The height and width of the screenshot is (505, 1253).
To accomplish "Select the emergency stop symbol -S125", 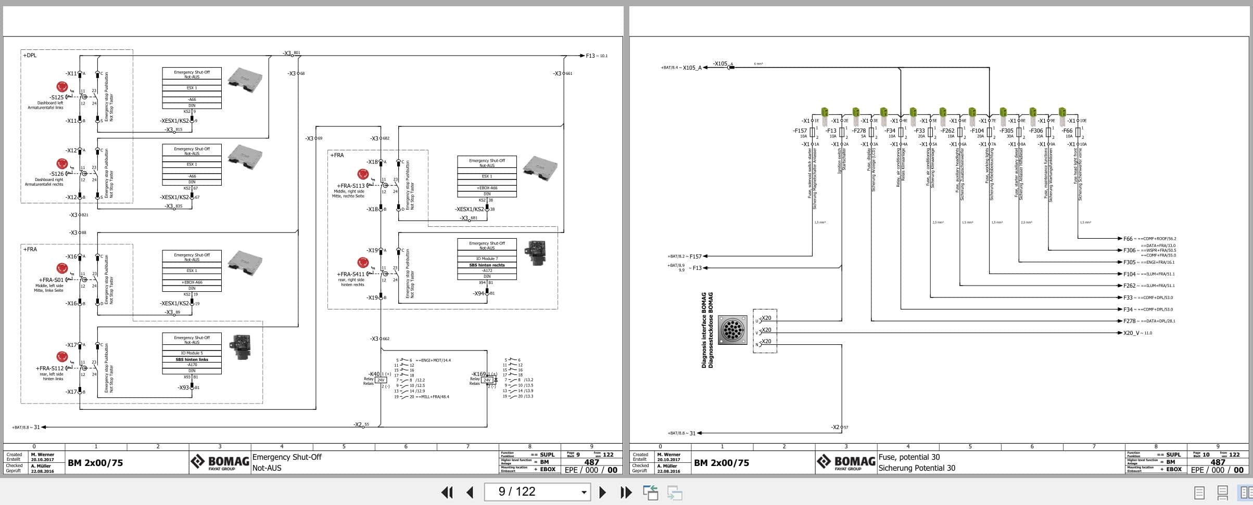I will tap(62, 86).
